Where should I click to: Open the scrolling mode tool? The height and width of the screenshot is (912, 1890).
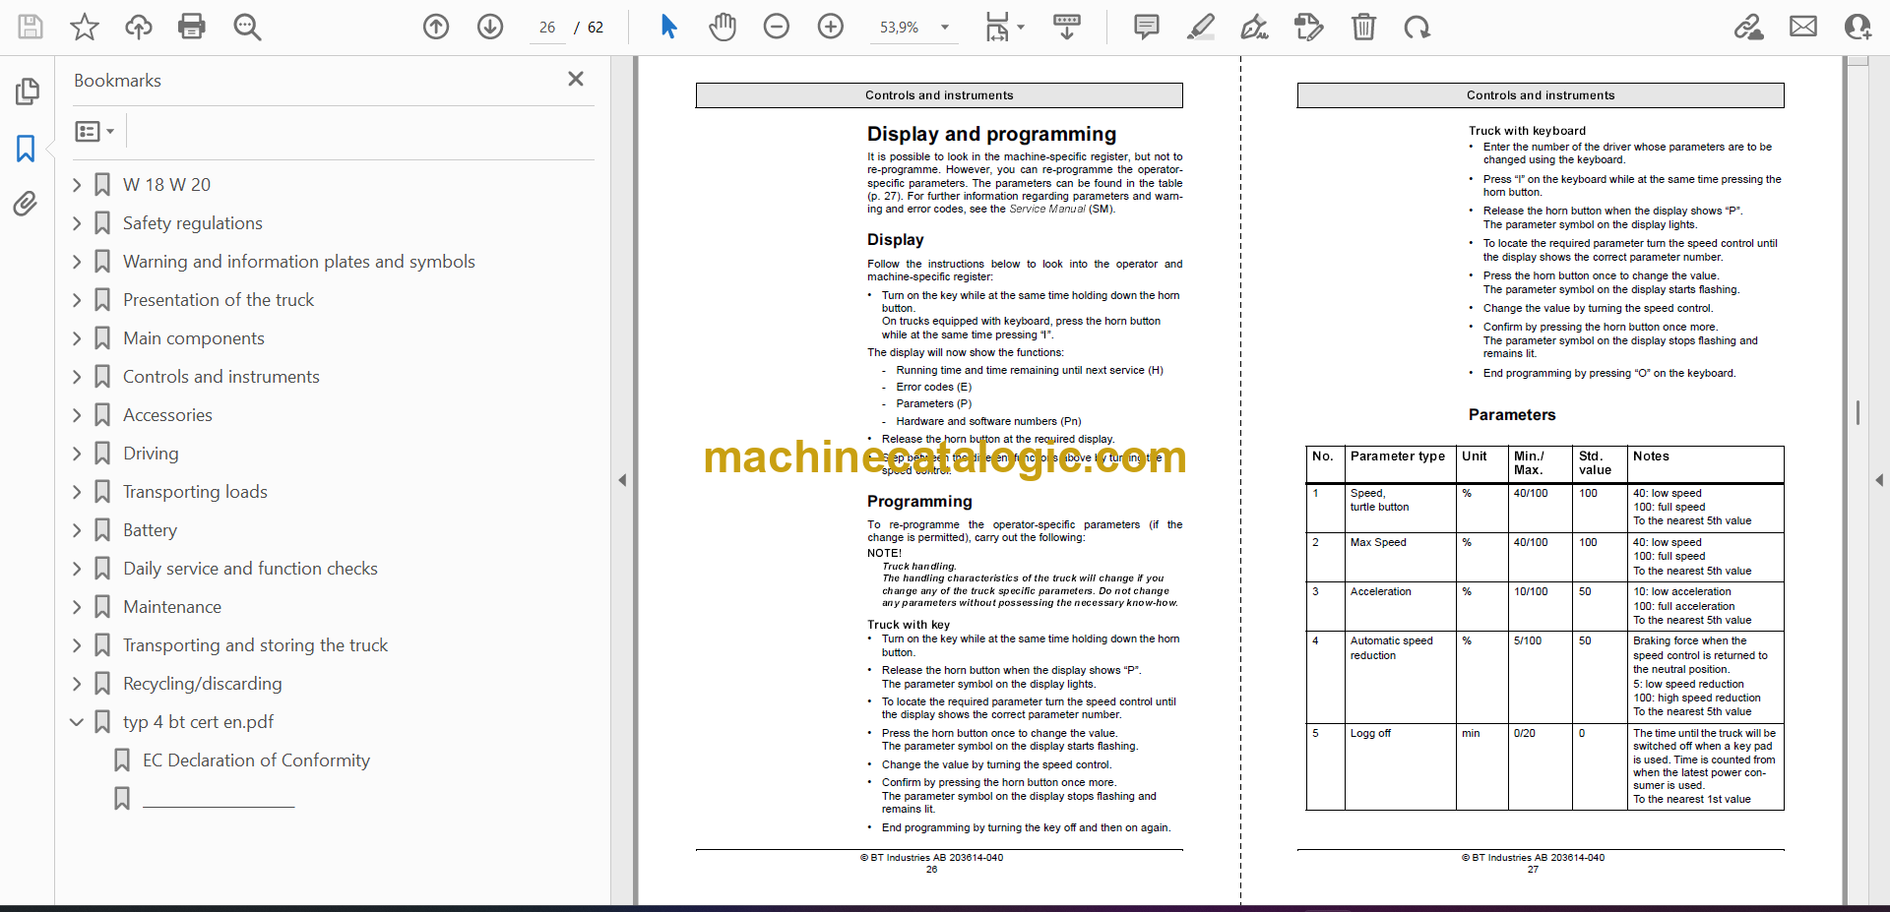point(1067,27)
